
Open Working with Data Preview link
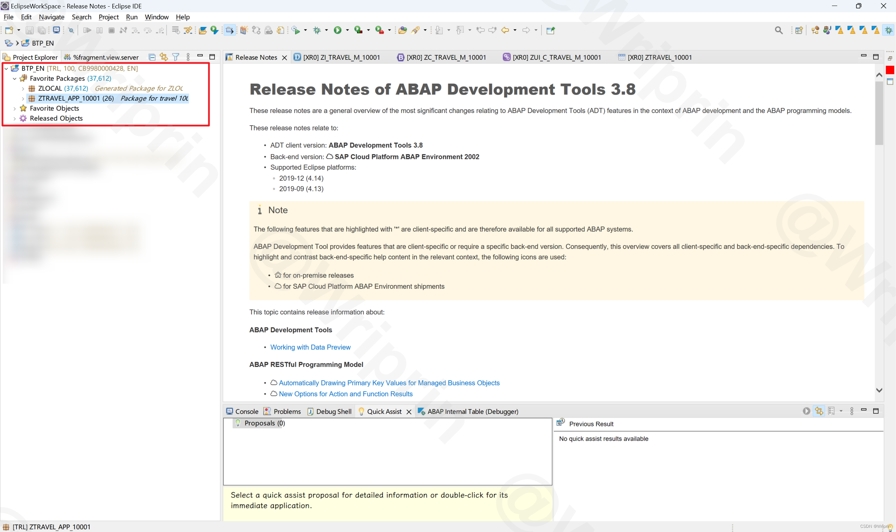click(x=310, y=347)
